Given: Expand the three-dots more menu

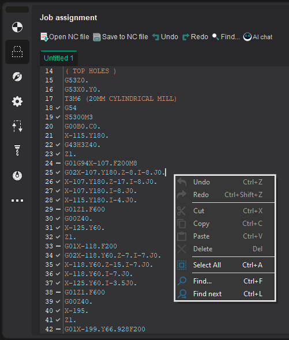Looking at the screenshot, I should [17, 201].
